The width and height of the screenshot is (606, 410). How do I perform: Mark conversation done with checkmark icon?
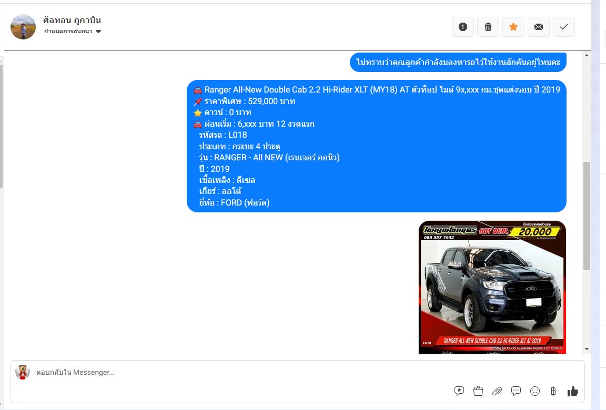point(564,27)
